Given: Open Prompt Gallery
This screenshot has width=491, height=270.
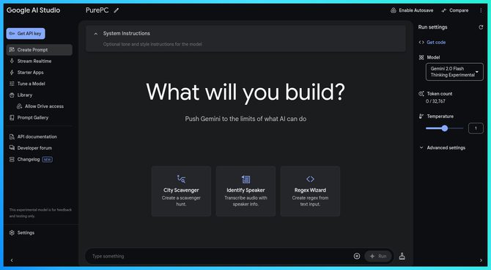Looking at the screenshot, I should pyautogui.click(x=33, y=117).
